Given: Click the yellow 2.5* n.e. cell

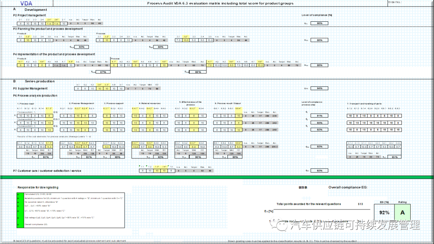Looking at the screenshot, I should click(49, 24).
